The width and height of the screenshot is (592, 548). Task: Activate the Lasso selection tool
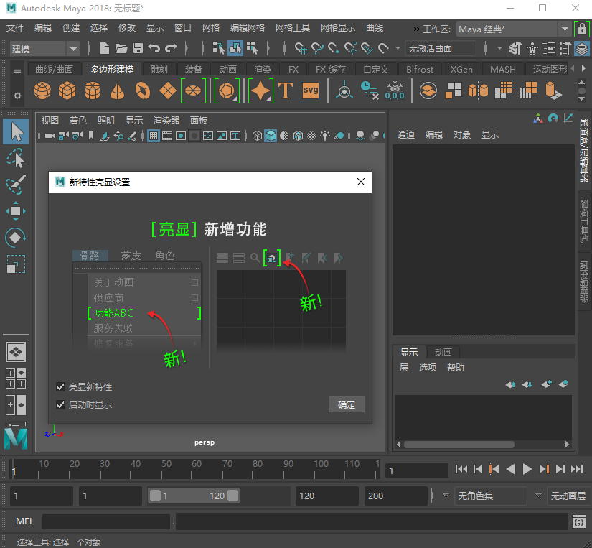pos(16,157)
